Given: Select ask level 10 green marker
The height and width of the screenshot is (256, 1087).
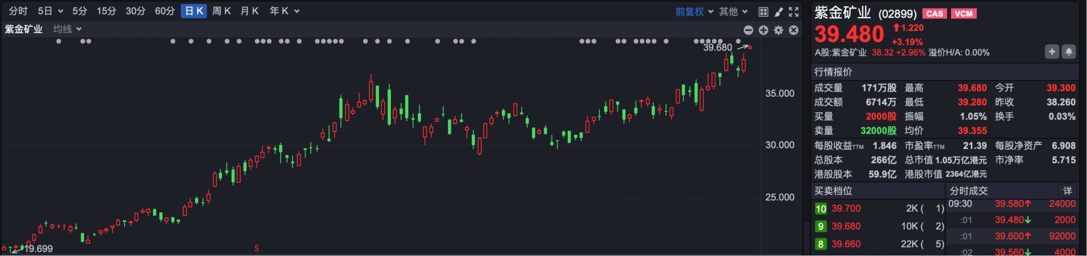Looking at the screenshot, I should 821,208.
